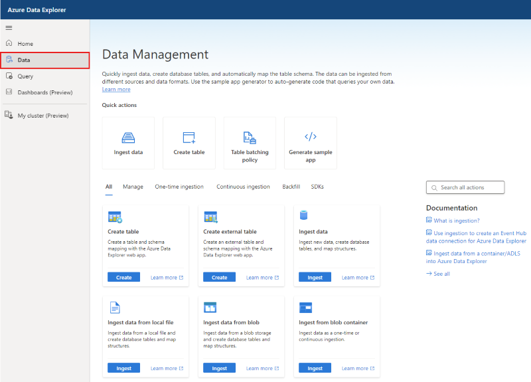Screen dimensions: 531x382
Task: Click the Ingest data from local file icon
Action: pyautogui.click(x=115, y=308)
